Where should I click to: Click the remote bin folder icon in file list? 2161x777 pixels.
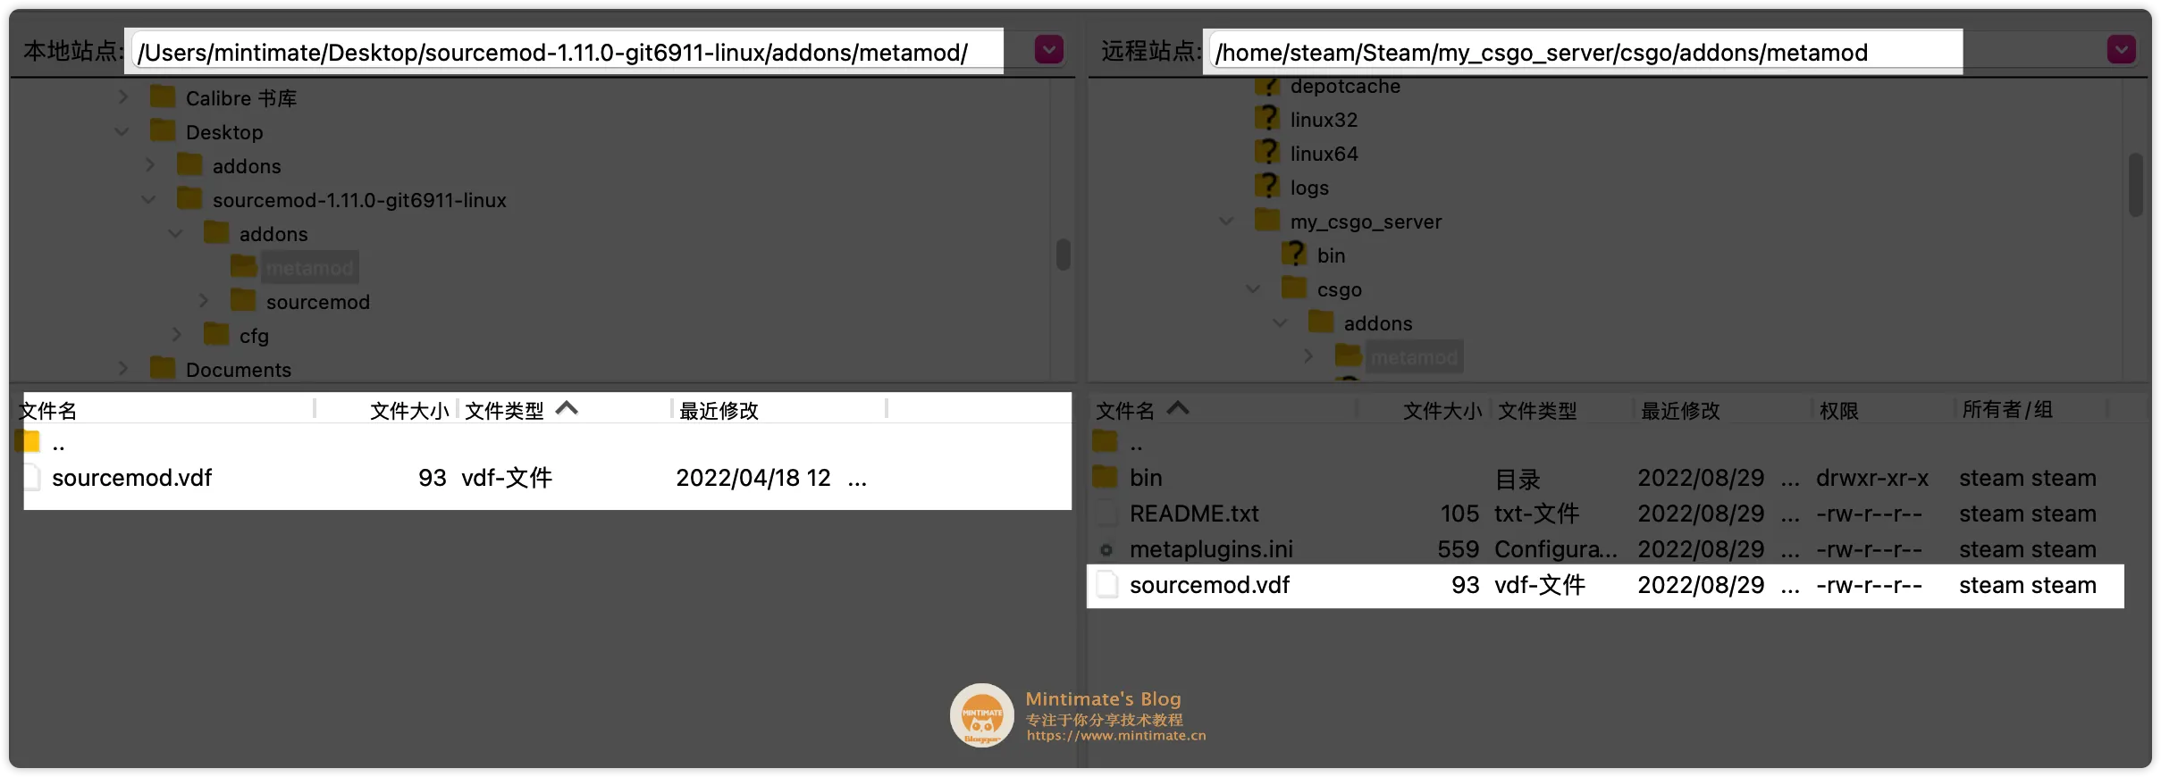click(1106, 477)
